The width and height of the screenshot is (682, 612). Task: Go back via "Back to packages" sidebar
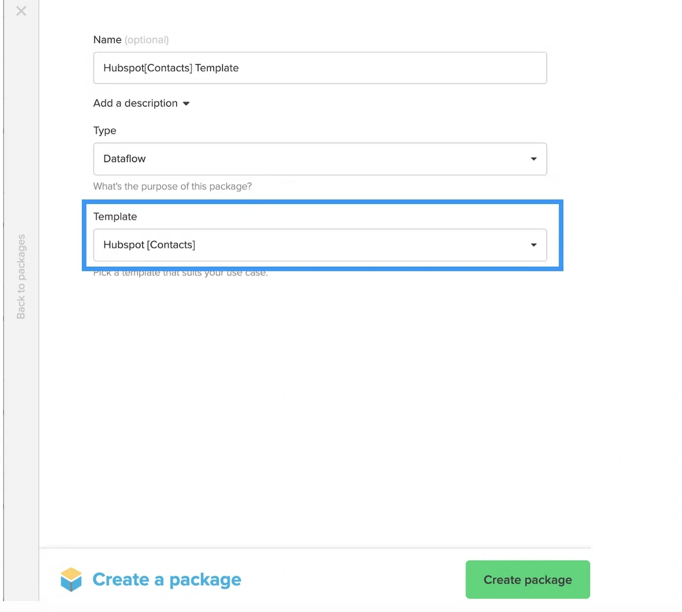21,277
